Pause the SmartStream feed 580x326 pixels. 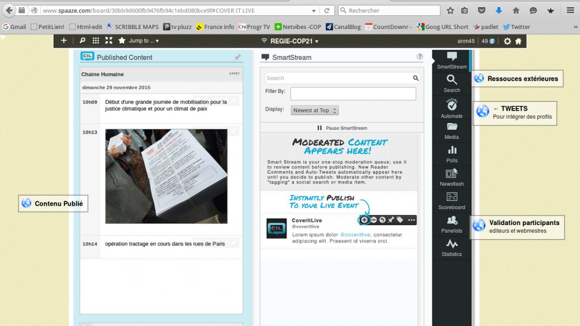click(x=342, y=128)
